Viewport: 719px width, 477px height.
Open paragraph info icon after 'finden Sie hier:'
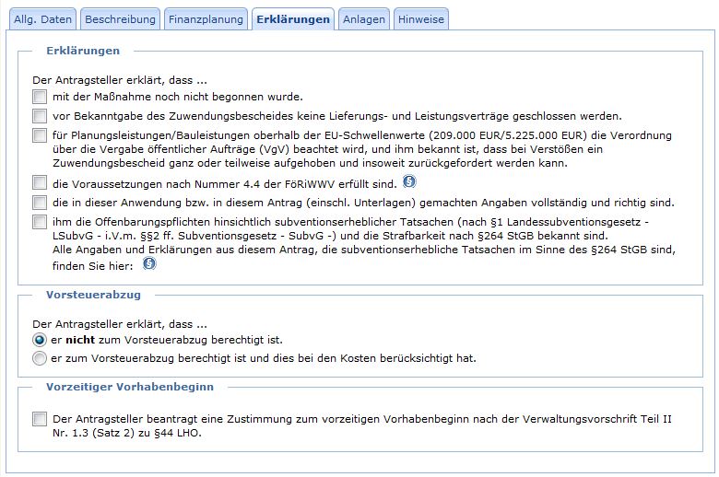point(149,263)
